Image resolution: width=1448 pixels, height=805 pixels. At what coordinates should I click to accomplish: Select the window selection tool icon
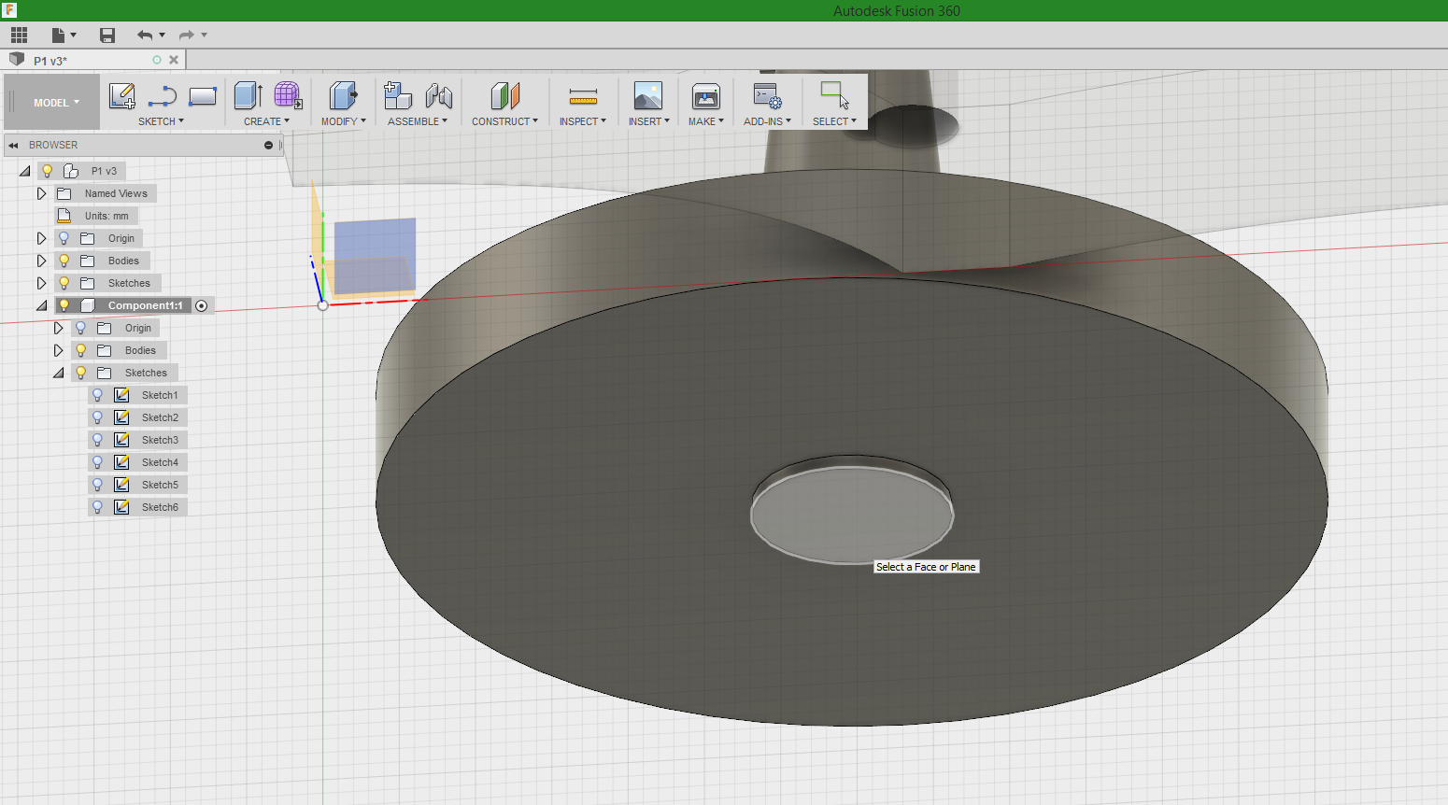834,95
